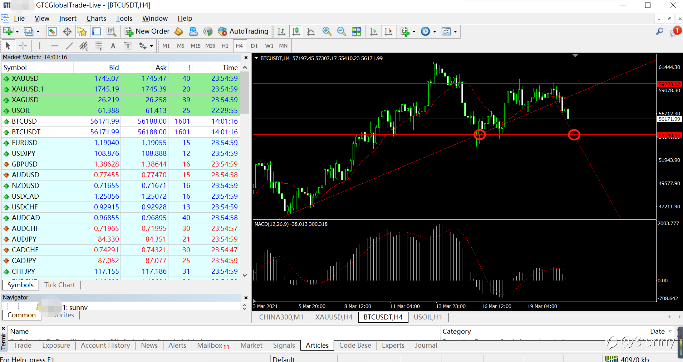The width and height of the screenshot is (683, 362).
Task: Click the Signals radar icon in toolbar
Action: click(x=208, y=31)
